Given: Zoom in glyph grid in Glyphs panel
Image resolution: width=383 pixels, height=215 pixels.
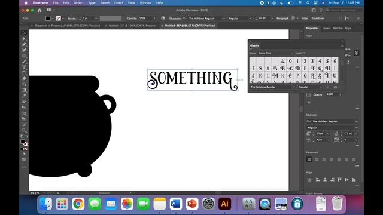Looking at the screenshot, I should [335, 87].
